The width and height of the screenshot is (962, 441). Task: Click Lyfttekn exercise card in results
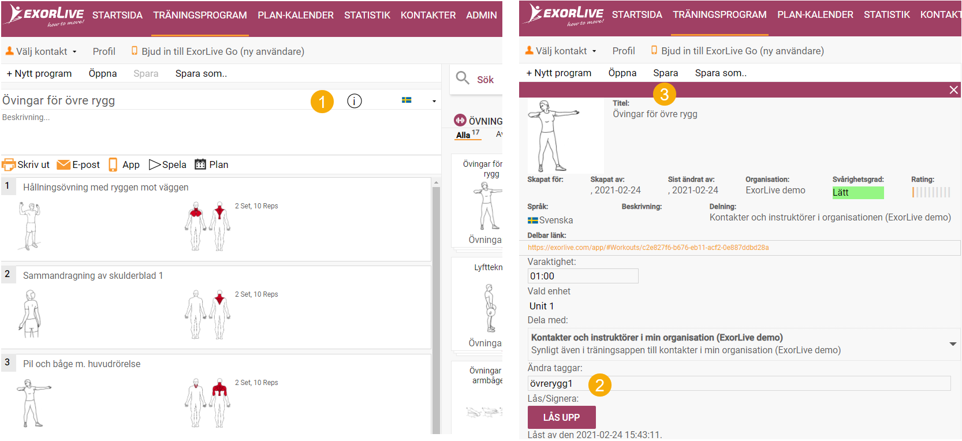point(477,304)
